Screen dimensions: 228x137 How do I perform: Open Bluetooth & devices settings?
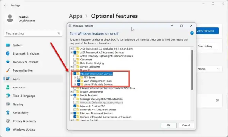pyautogui.click(x=33, y=54)
